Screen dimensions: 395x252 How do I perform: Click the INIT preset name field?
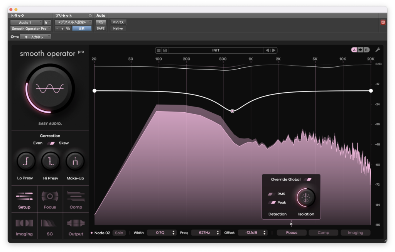(216, 51)
